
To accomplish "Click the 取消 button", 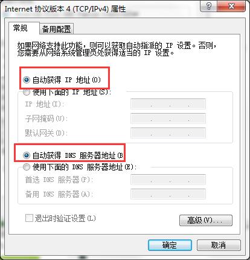I will click(219, 245).
